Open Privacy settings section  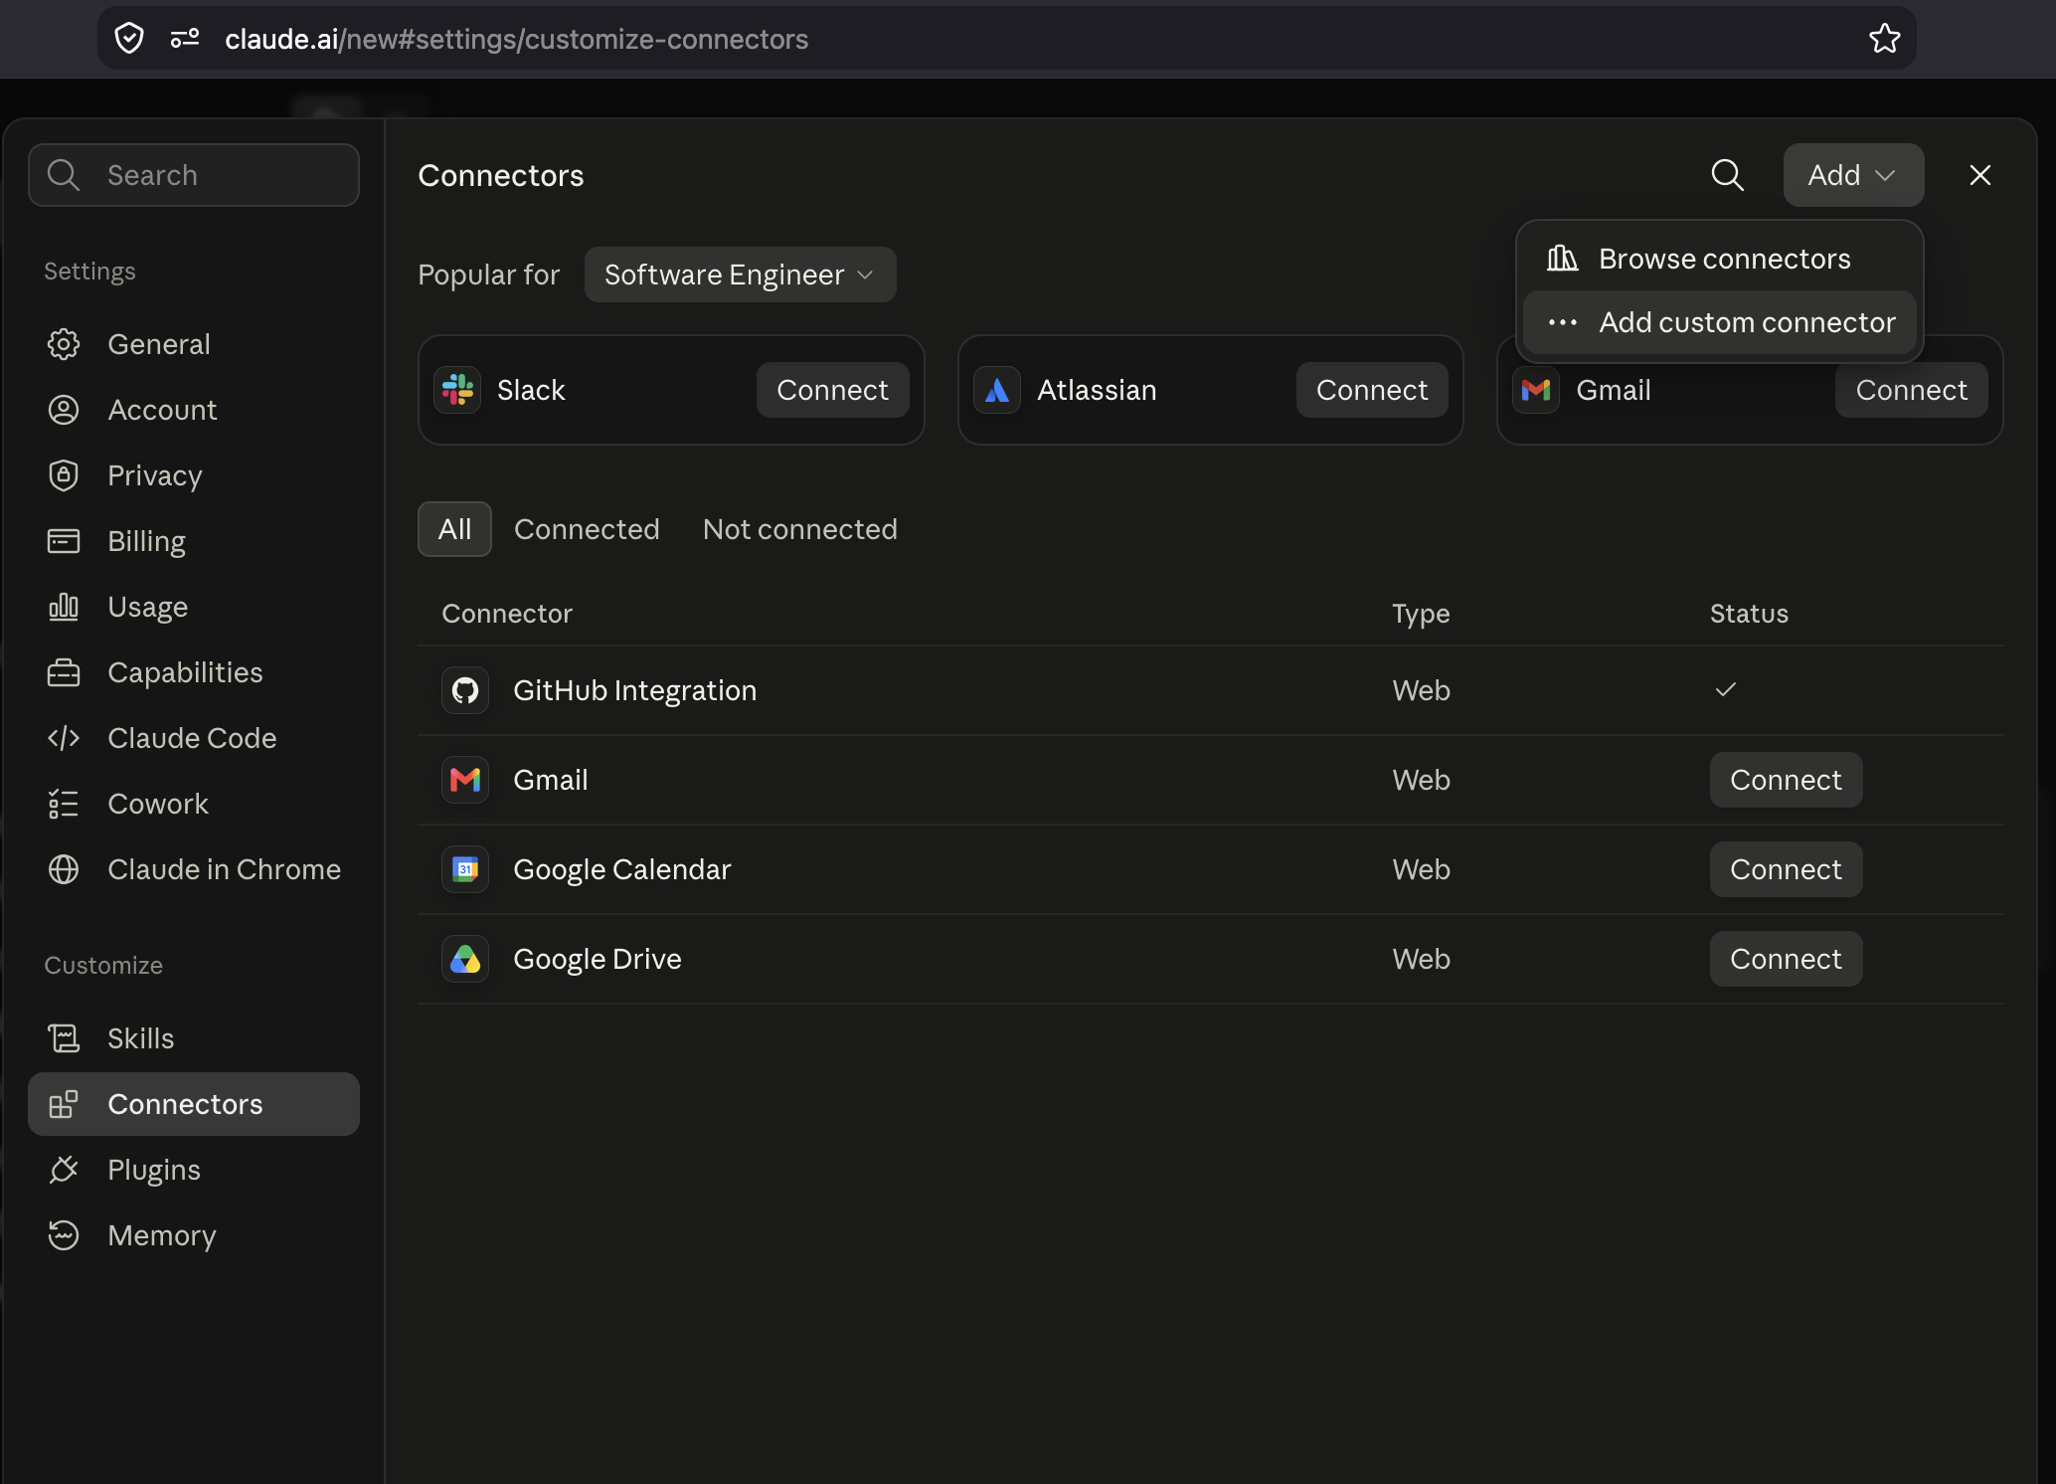[194, 475]
